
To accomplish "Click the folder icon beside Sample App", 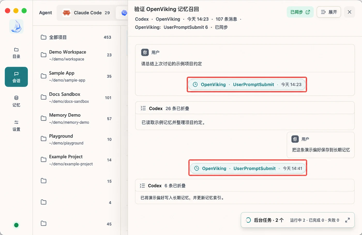I will [44, 76].
